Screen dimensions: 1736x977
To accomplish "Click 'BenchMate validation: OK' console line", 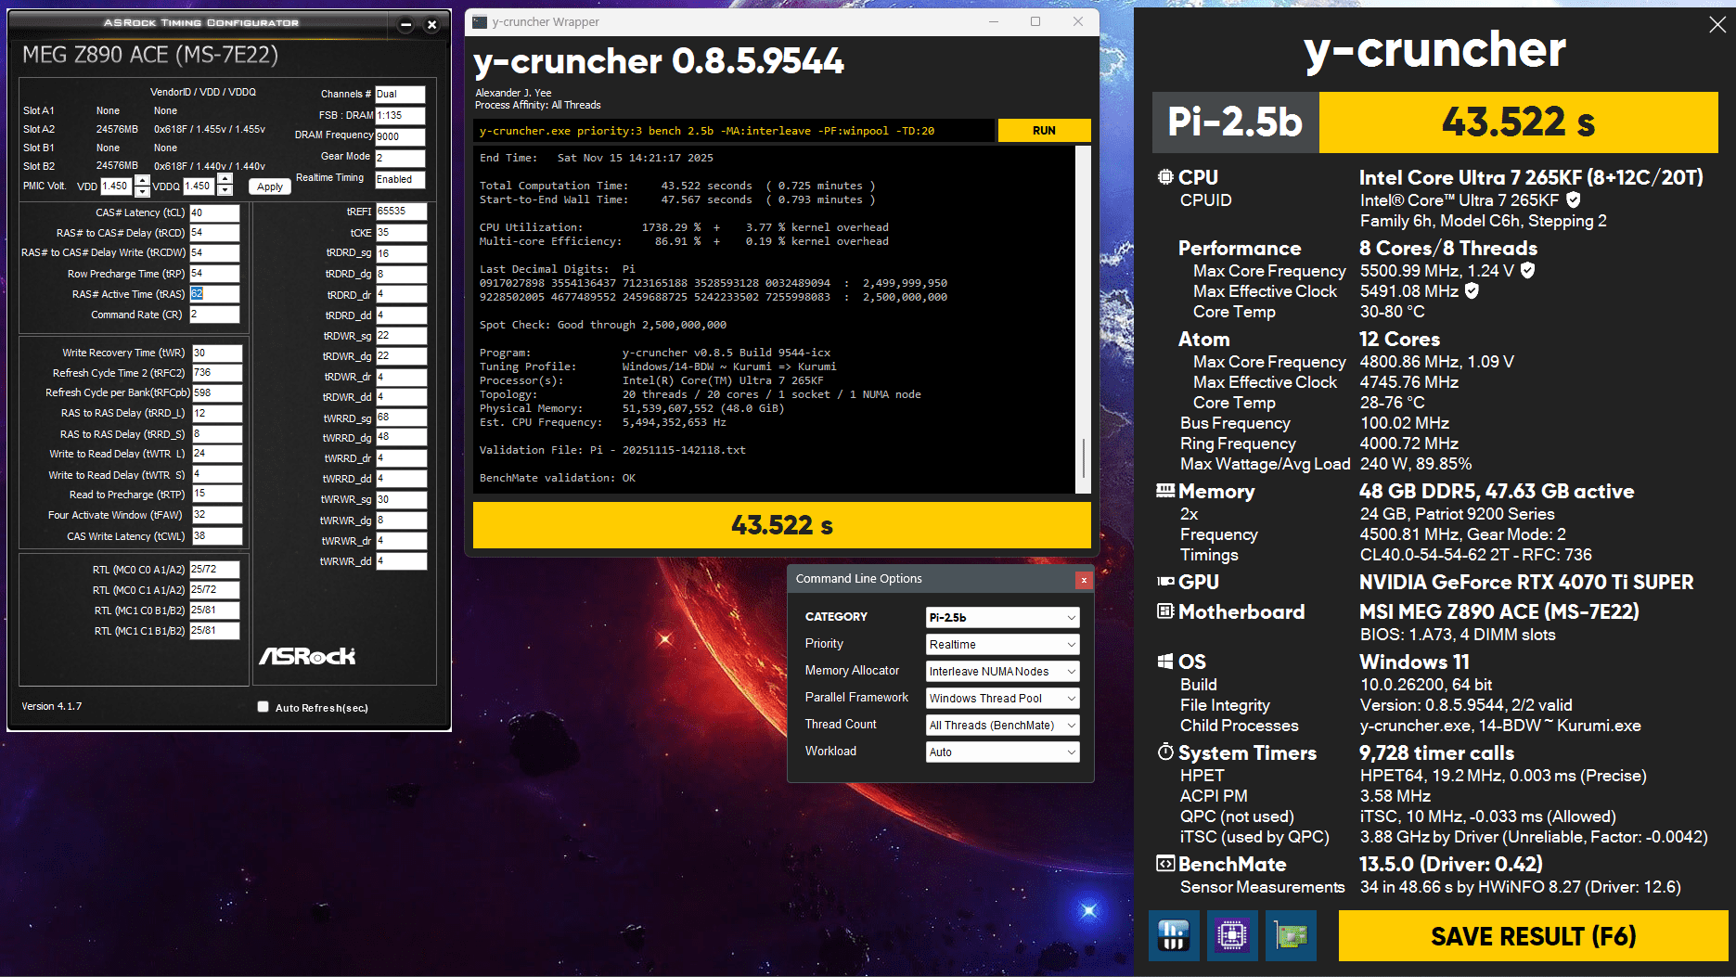I will [x=558, y=478].
